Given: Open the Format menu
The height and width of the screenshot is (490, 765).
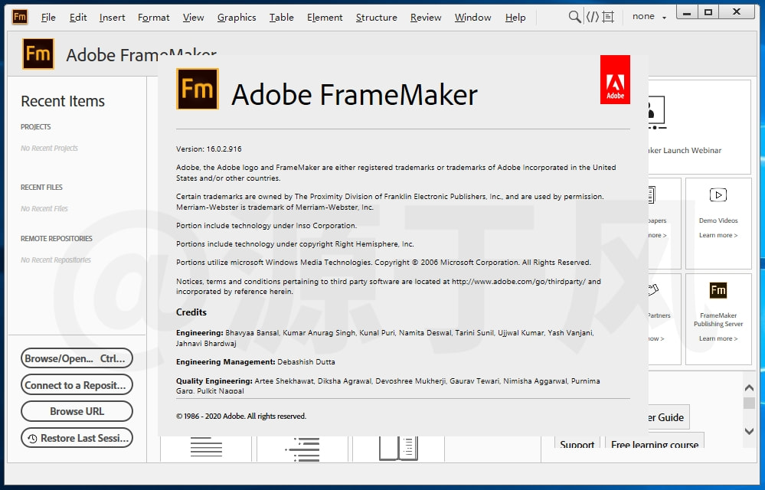Looking at the screenshot, I should (154, 18).
